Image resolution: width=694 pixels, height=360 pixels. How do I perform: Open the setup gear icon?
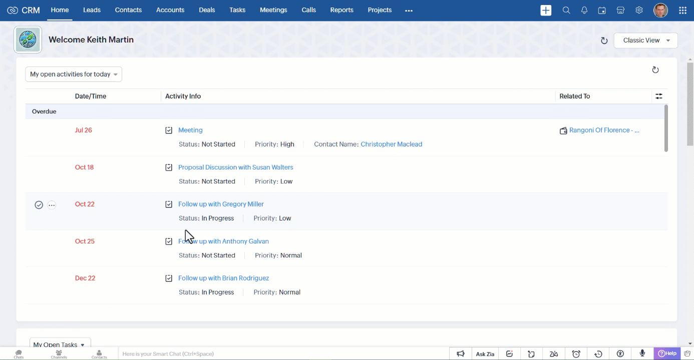[x=639, y=10]
